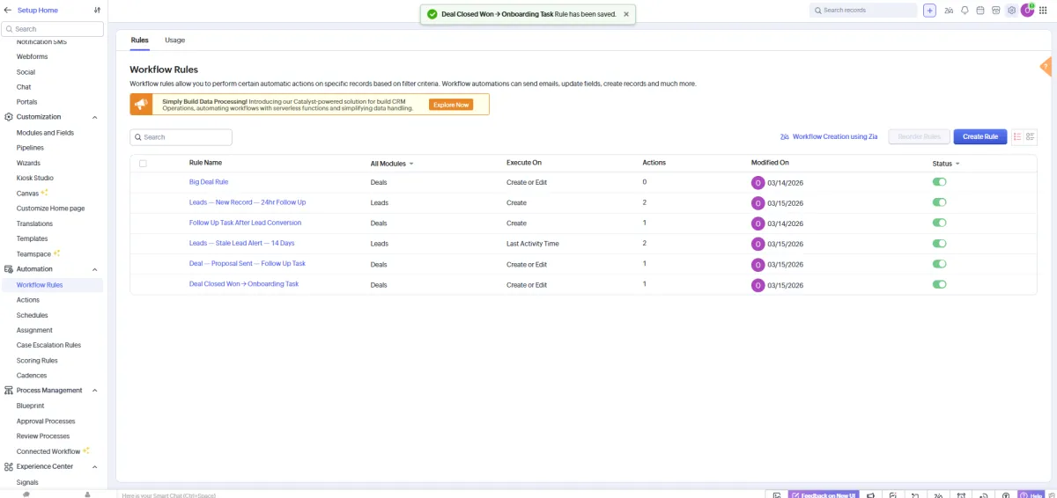Open Blueprint in the sidebar
Image resolution: width=1057 pixels, height=498 pixels.
30,406
